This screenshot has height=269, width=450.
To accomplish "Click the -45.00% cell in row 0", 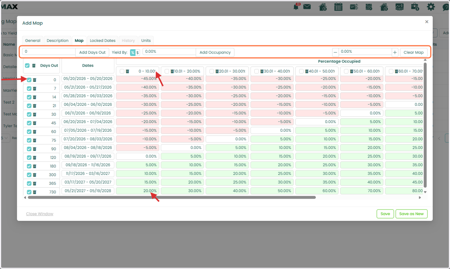I will (x=138, y=79).
